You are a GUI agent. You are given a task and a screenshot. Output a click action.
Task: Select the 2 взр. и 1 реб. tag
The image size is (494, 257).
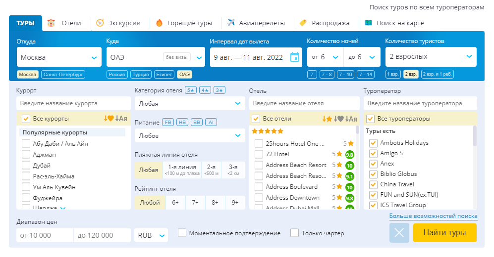pos(438,74)
